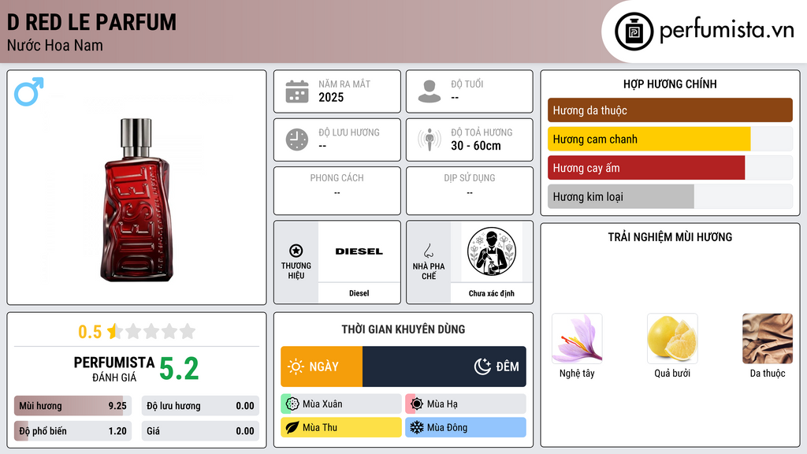Screen dimensions: 807x454
Task: Click the Hương da thuộc accord bar
Action: click(670, 110)
